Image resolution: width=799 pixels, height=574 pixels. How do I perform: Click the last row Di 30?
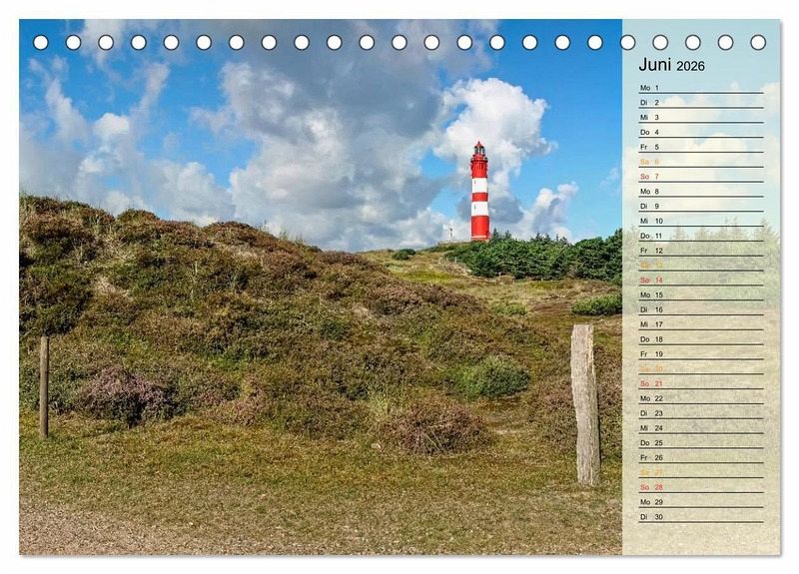pos(699,516)
